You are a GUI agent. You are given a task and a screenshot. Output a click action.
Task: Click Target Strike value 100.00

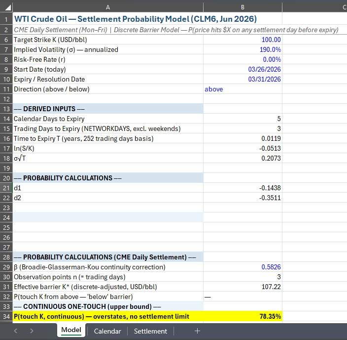click(x=243, y=40)
